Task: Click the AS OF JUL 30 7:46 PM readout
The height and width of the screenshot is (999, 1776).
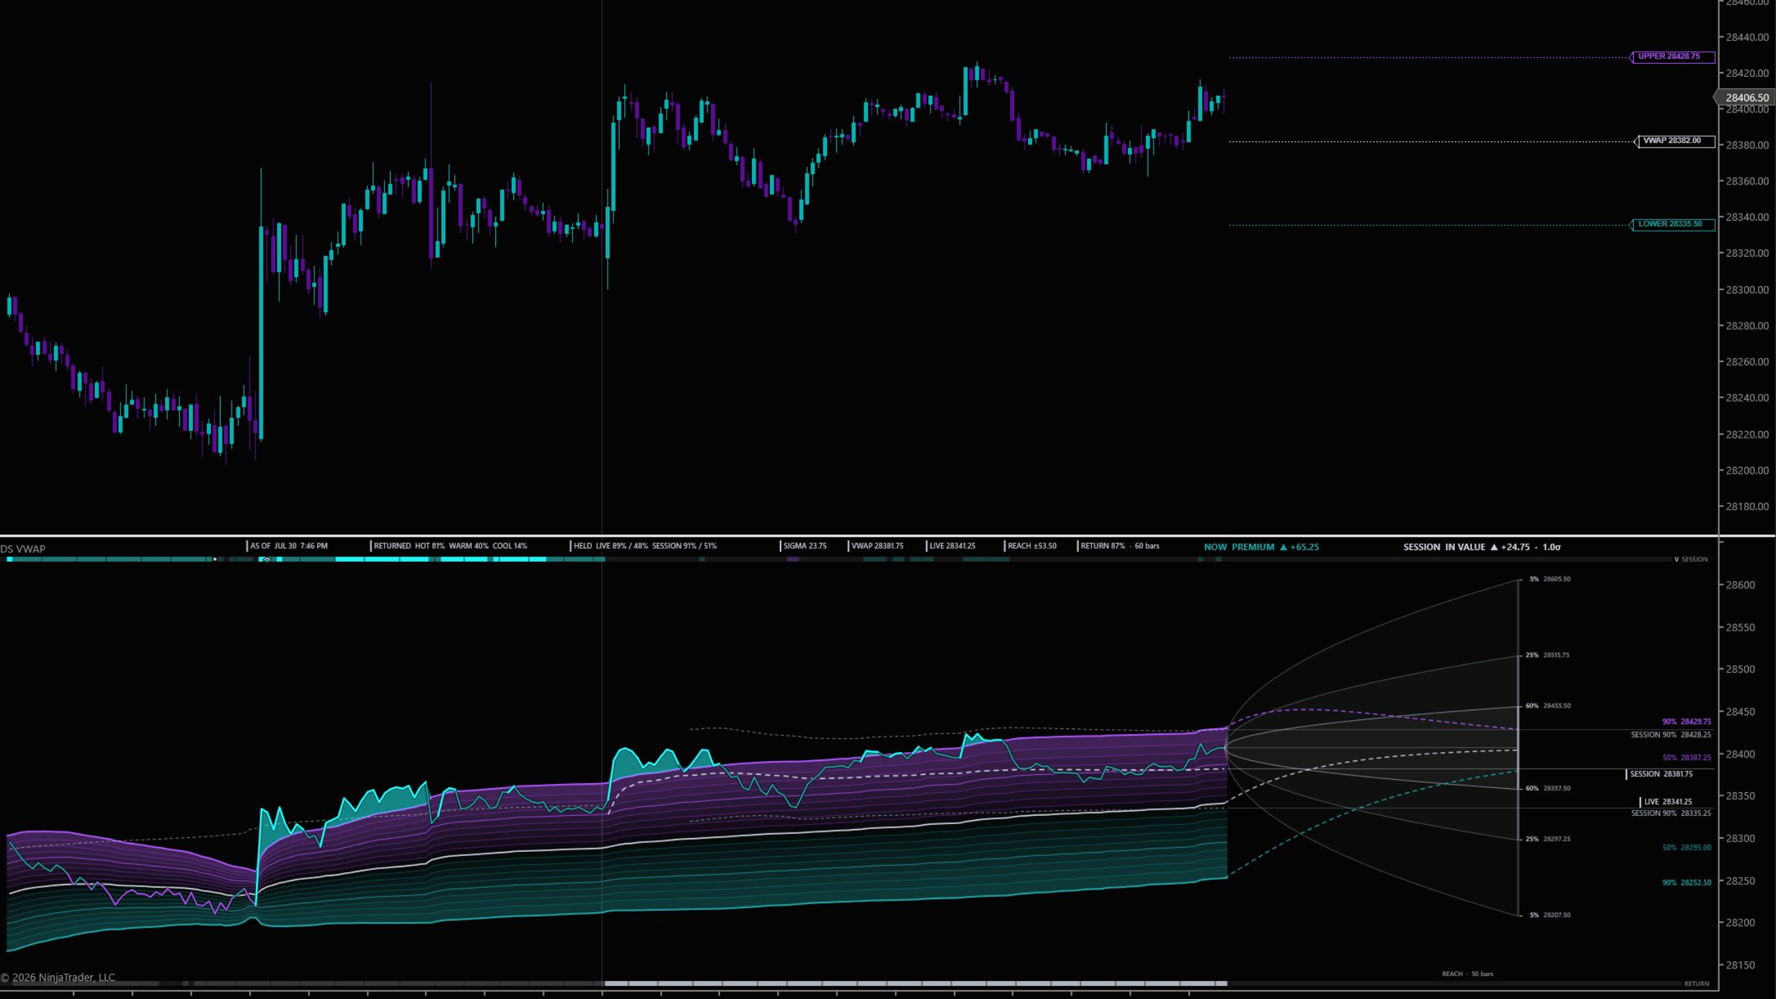Action: (x=289, y=546)
